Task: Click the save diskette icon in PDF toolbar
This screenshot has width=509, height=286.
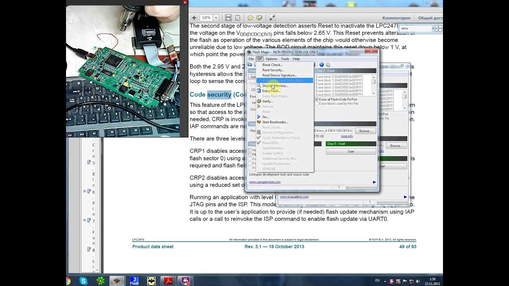Action: point(228,18)
